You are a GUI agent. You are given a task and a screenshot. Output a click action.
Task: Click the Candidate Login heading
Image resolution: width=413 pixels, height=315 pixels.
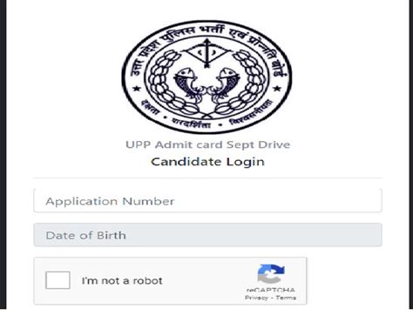207,162
